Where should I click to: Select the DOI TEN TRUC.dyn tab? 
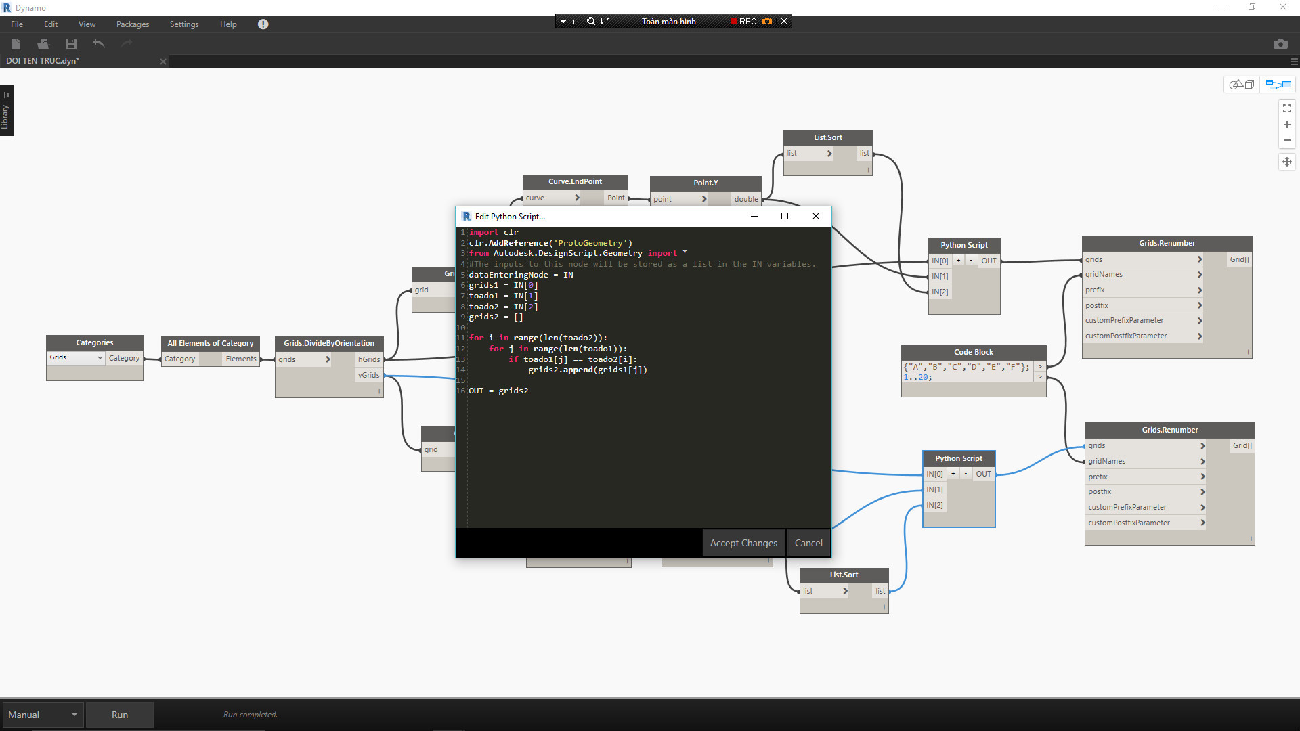pyautogui.click(x=43, y=61)
